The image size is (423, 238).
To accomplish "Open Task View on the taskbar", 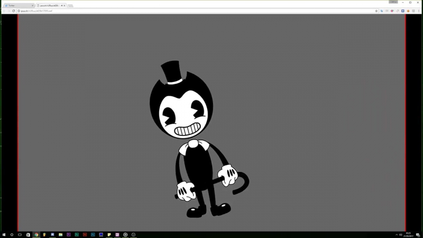I will coord(20,235).
